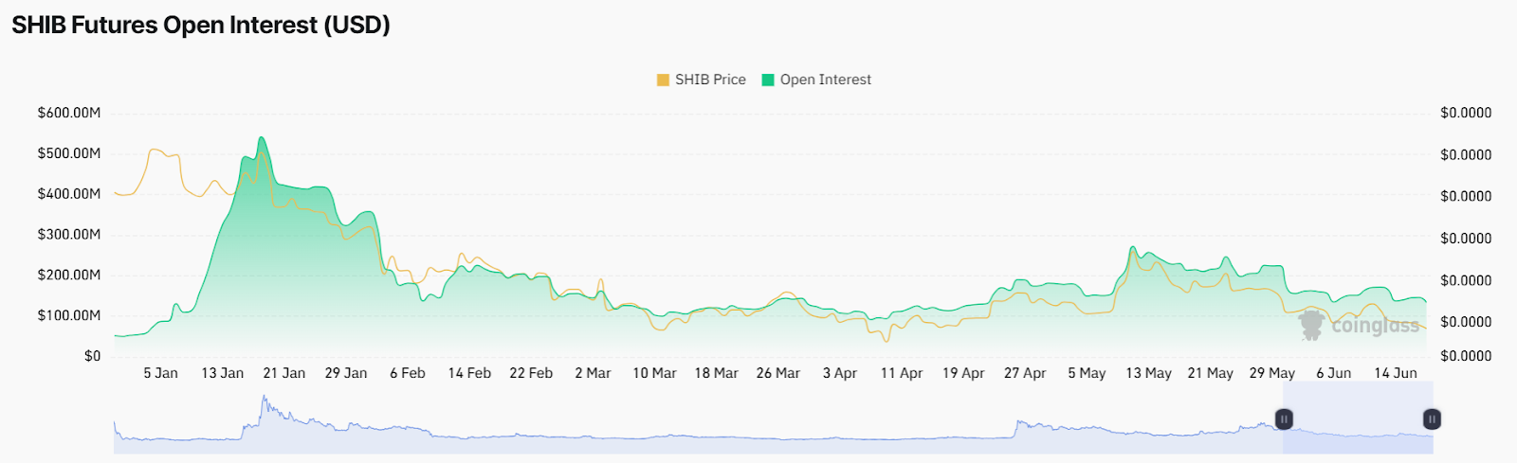The image size is (1517, 463).
Task: Click the '29 May' x-axis label
Action: click(1272, 373)
